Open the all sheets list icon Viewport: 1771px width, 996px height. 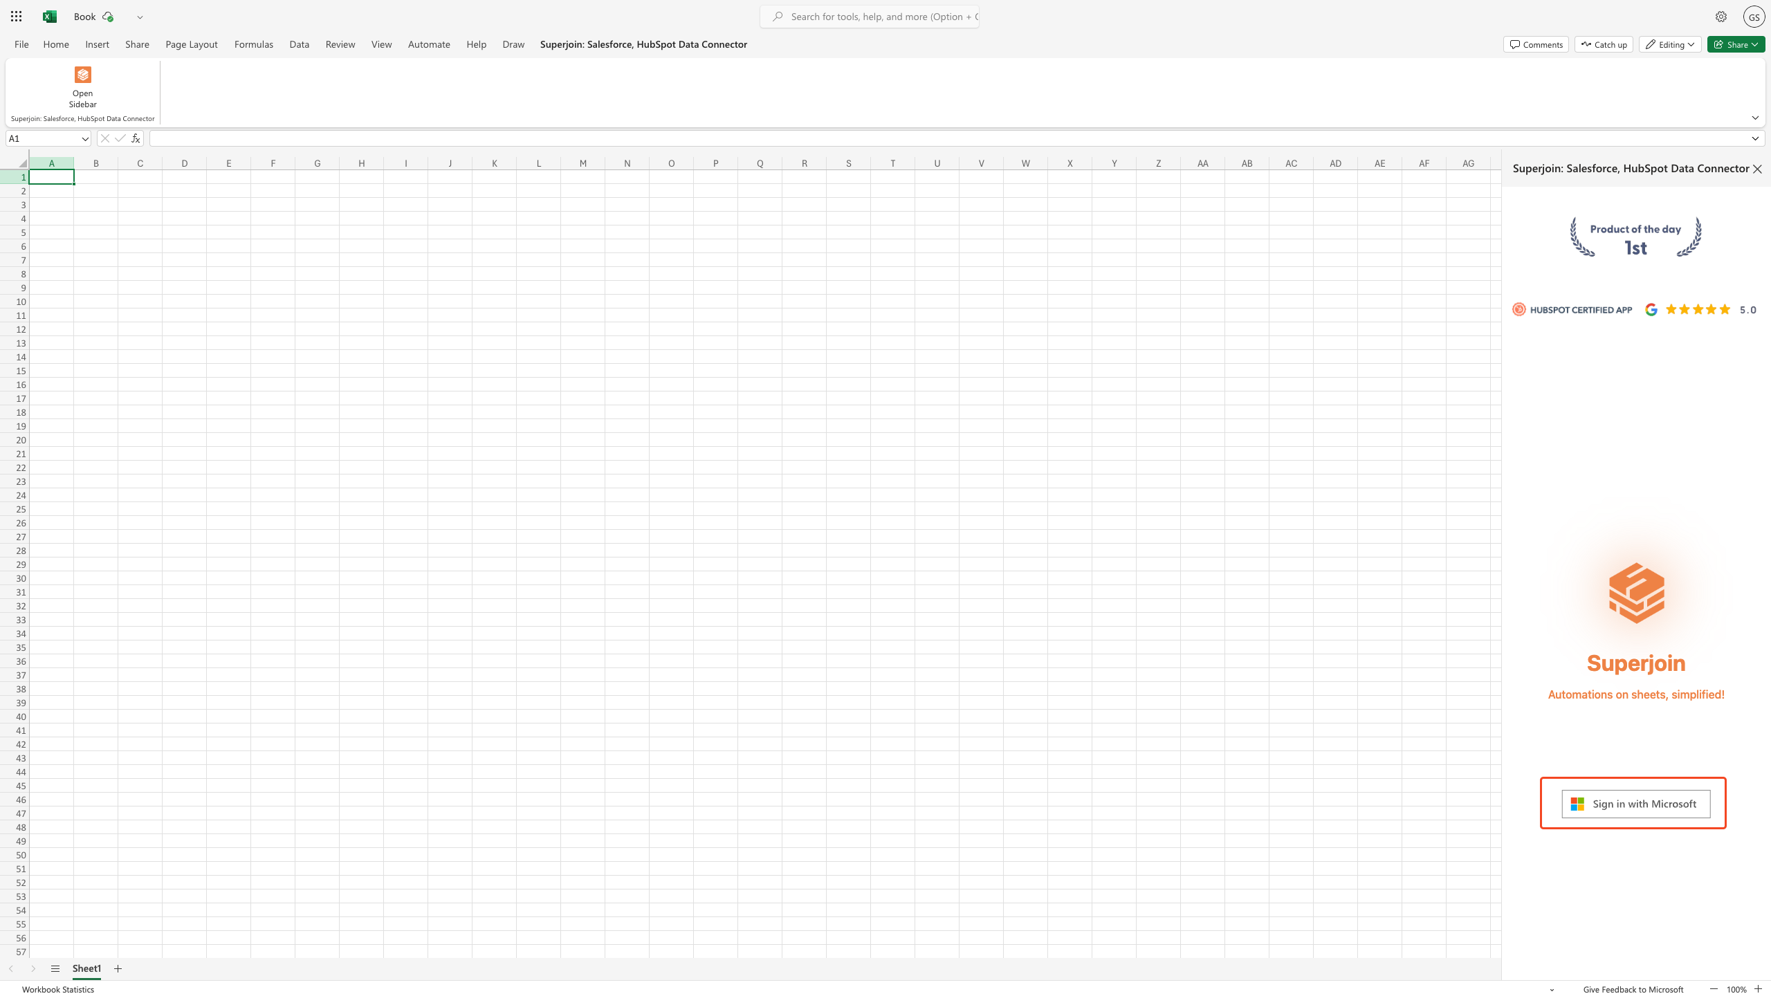[x=55, y=968]
